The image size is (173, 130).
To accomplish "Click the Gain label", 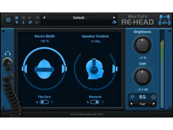I will pyautogui.click(x=142, y=64).
